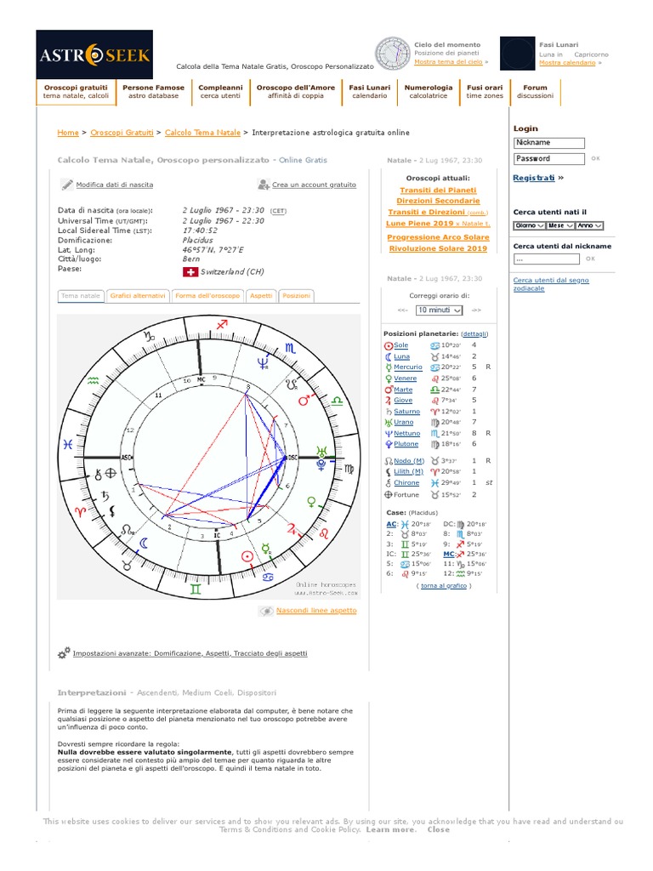Open the Oroscopi gratuiti menu

click(x=76, y=92)
